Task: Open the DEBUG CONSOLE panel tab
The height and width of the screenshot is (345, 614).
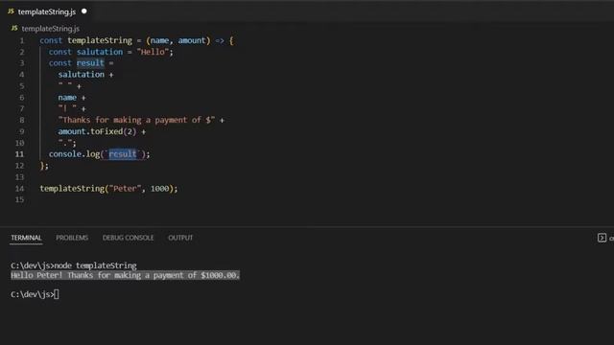Action: 128,238
